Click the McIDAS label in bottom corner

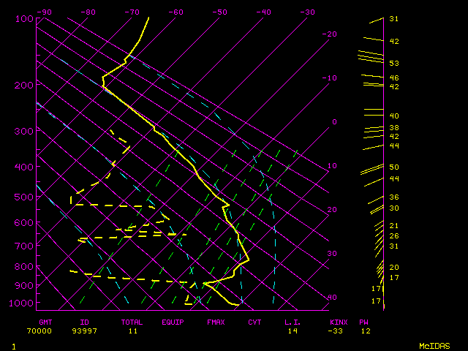[x=435, y=345]
